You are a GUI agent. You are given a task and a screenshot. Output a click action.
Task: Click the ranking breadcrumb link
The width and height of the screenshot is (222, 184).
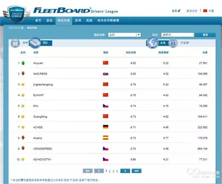pyautogui.click(x=32, y=28)
